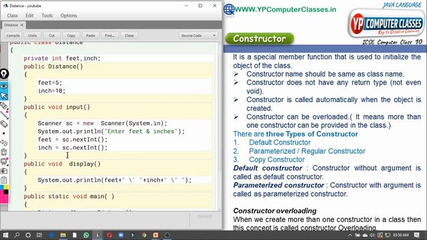Open the notification center icon
The image size is (427, 240).
(x=416, y=235)
